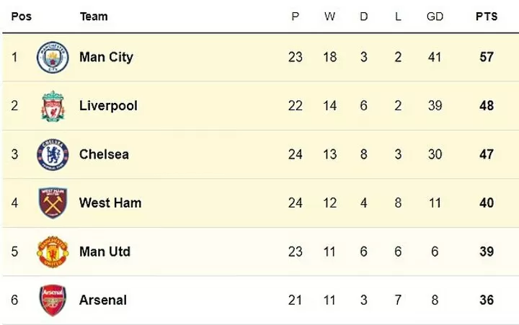The width and height of the screenshot is (519, 325).
Task: Click the Liverpool club crest
Action: coord(53,106)
